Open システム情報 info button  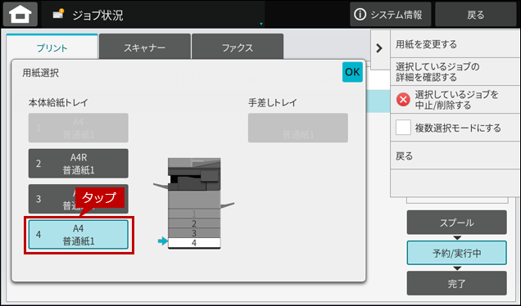(390, 14)
